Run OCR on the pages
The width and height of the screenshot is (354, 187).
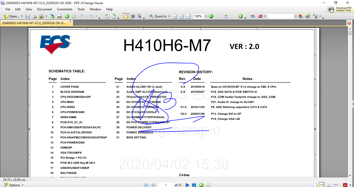click(x=60, y=16)
